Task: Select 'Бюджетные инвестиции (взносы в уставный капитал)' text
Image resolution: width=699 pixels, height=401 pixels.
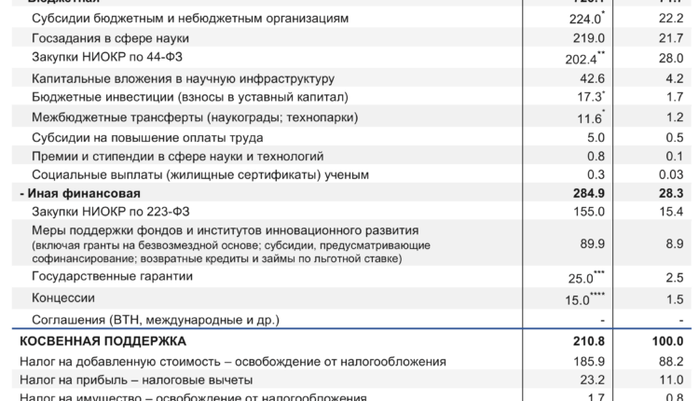Action: tap(190, 97)
